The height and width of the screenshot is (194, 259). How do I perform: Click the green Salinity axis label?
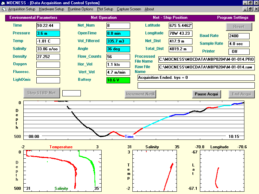61,188
